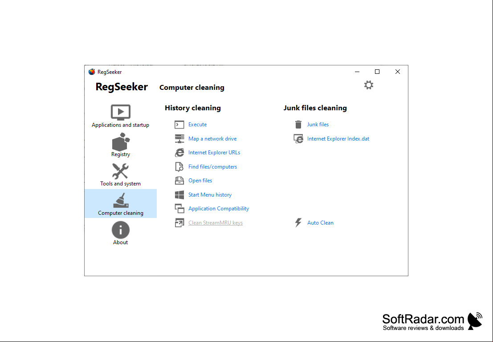Click the Clean StreamMRU keys link
This screenshot has height=342, width=493.
click(216, 223)
